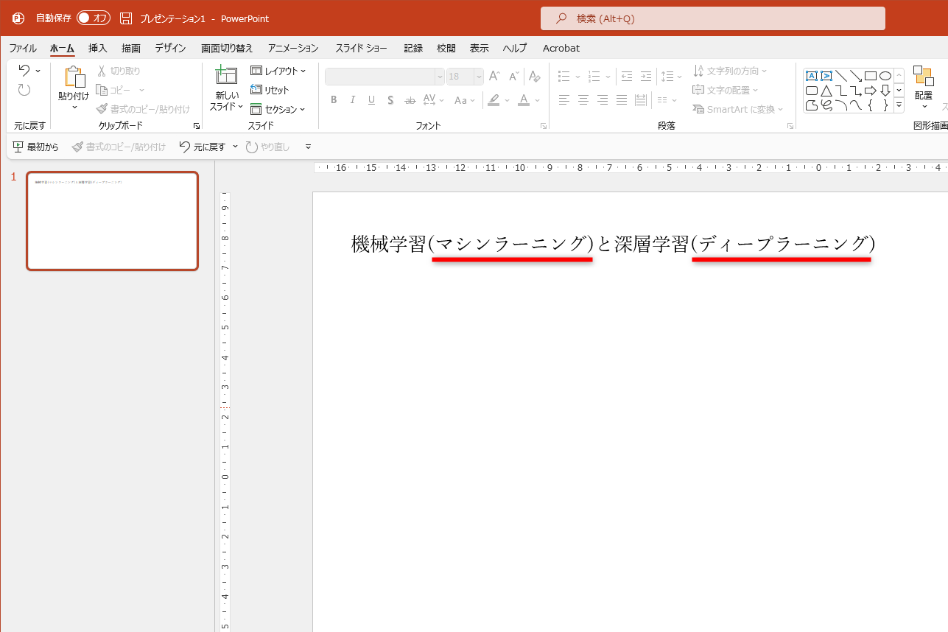Select slide 1 thumbnail in the panel
The height and width of the screenshot is (632, 948).
[x=112, y=220]
